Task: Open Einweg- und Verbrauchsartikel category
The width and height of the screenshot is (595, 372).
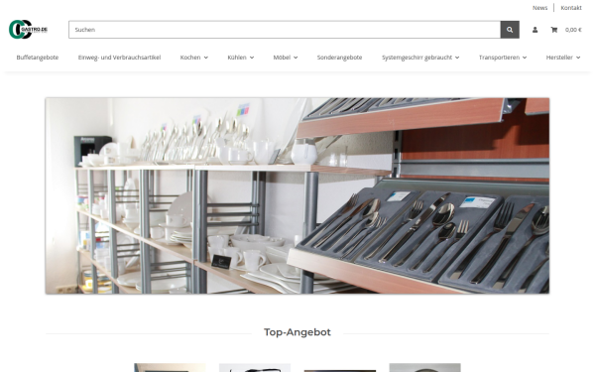Action: tap(119, 58)
